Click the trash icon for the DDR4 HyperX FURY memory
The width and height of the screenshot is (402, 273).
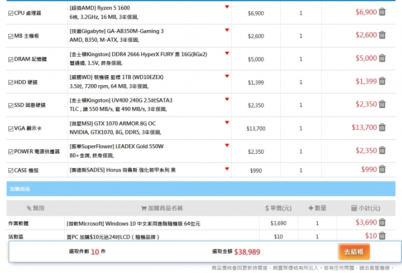coord(382,58)
